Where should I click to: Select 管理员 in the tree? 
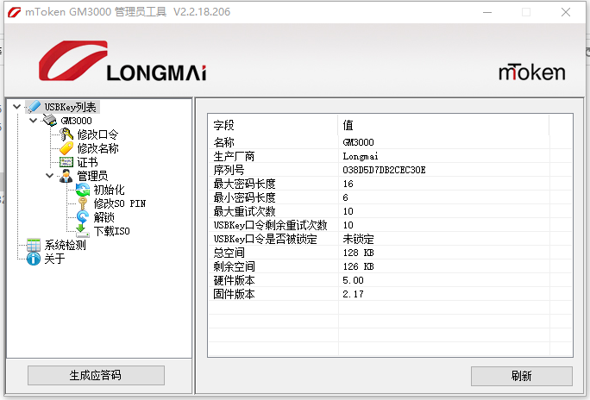tap(92, 176)
